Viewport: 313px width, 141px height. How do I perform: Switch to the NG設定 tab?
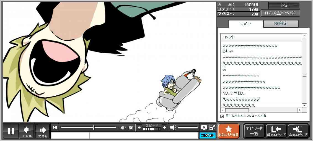click(281, 24)
